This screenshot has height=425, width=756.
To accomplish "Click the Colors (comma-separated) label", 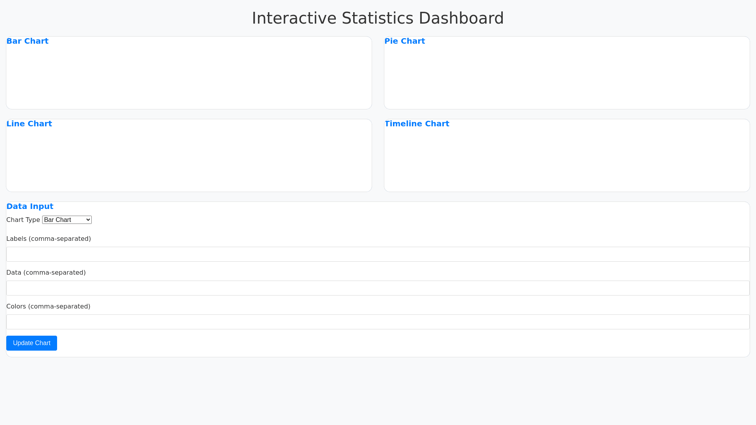I will pos(48,307).
